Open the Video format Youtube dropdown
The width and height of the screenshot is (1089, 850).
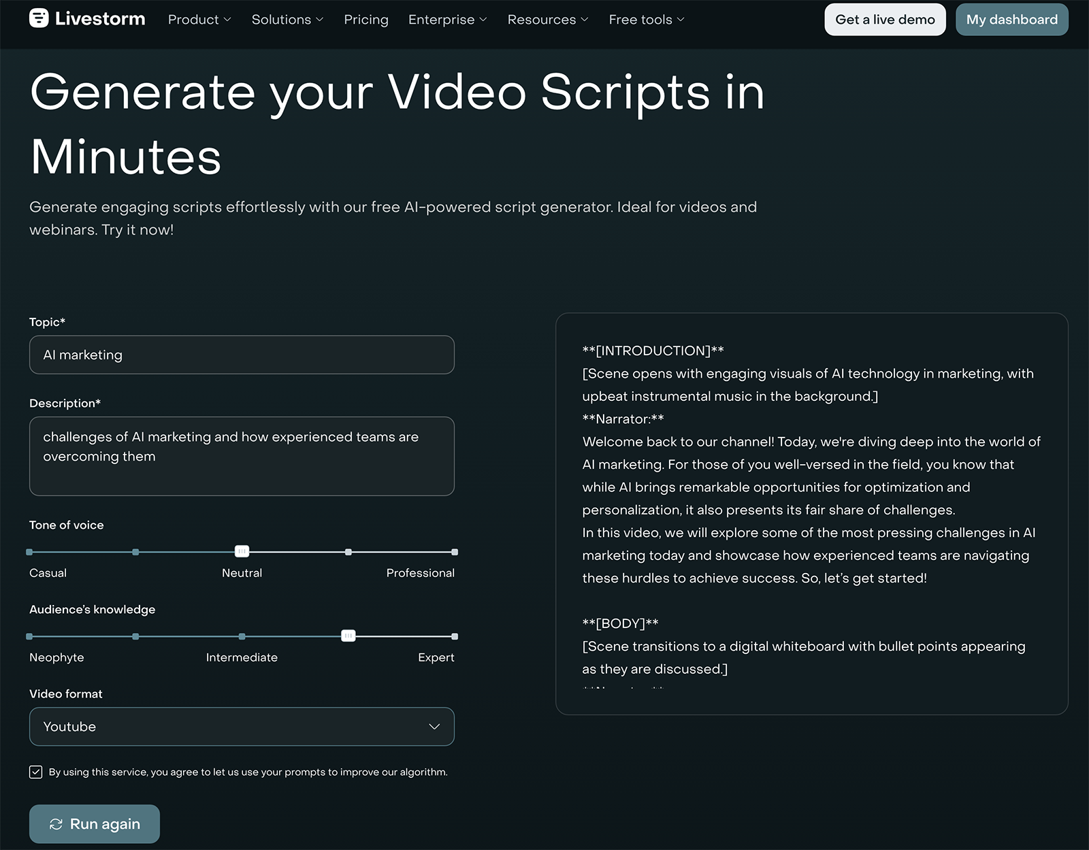click(x=242, y=727)
